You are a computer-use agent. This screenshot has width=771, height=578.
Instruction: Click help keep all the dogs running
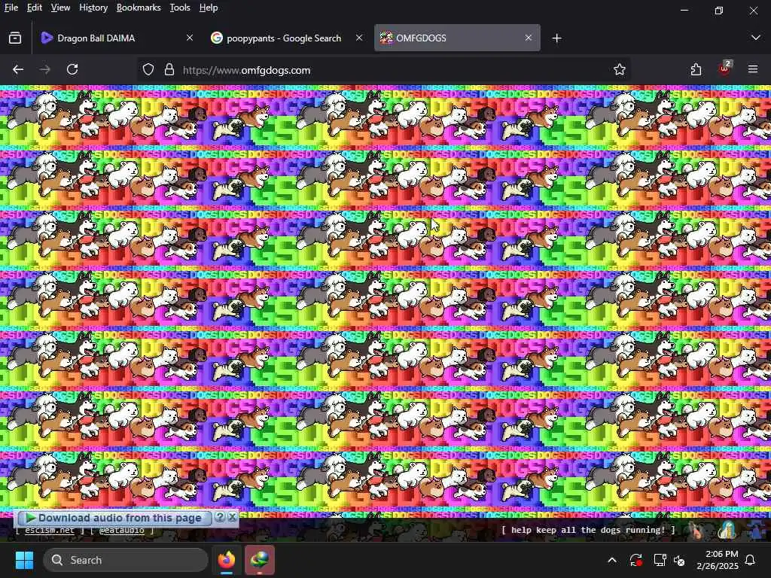pyautogui.click(x=588, y=530)
